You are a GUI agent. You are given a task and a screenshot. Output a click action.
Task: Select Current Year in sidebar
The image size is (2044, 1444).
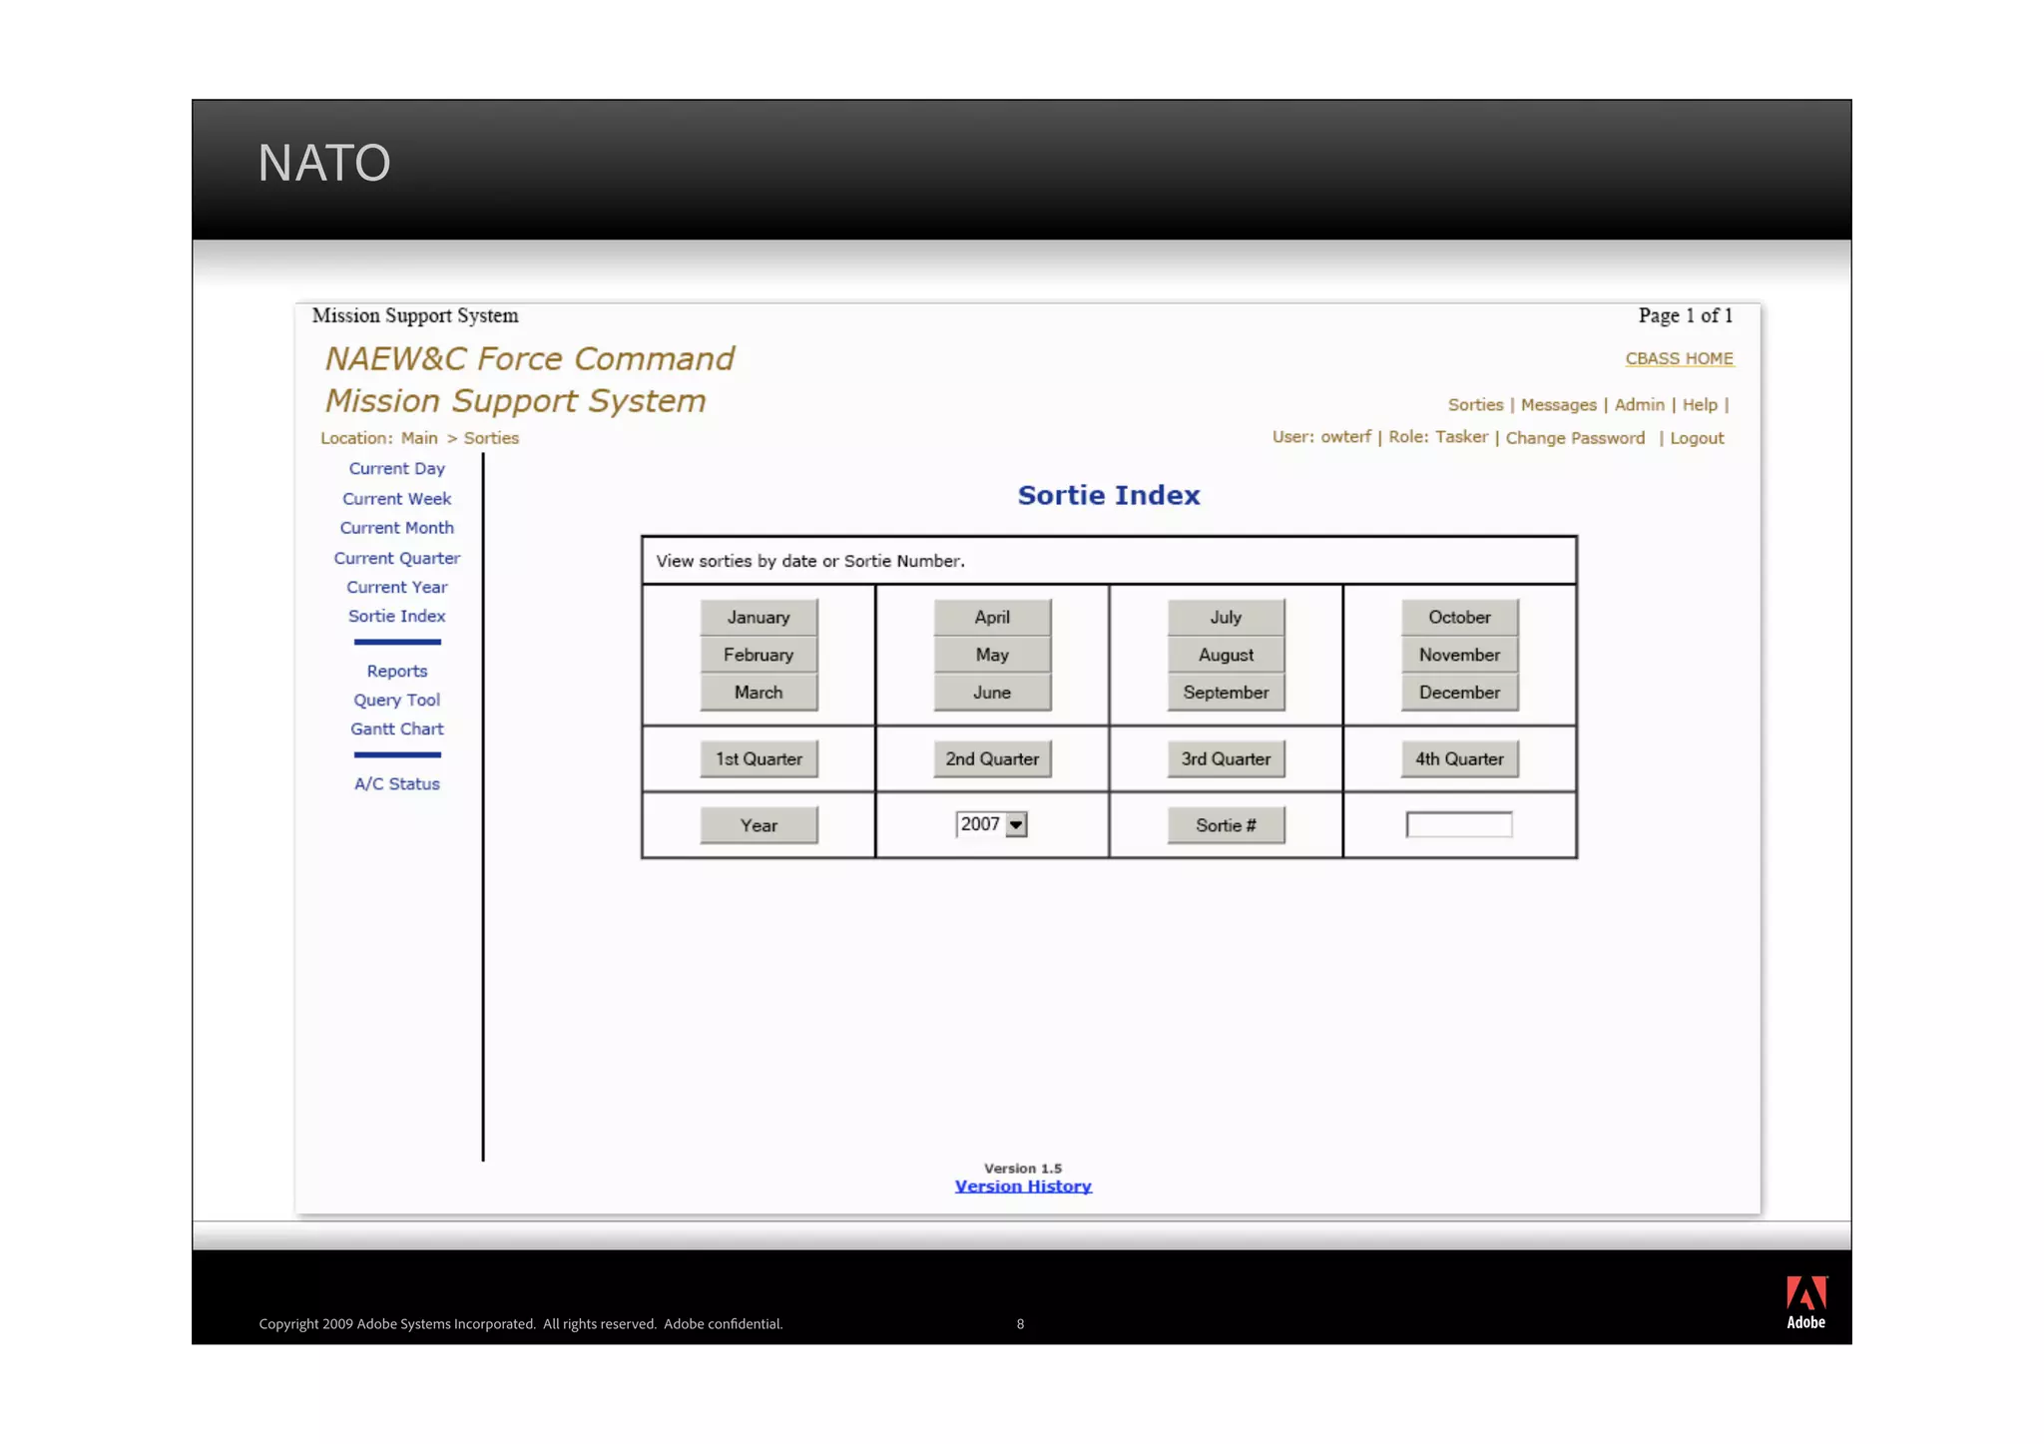click(396, 587)
